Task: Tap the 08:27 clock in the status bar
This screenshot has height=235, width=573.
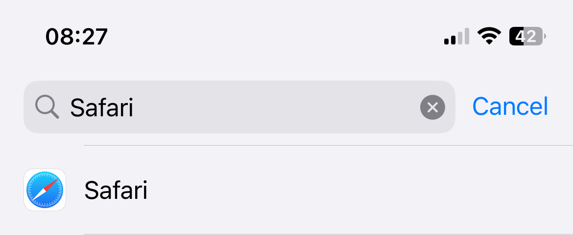Action: pos(76,36)
